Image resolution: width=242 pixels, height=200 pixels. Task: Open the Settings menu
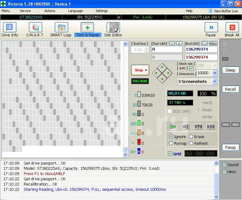tap(101, 11)
